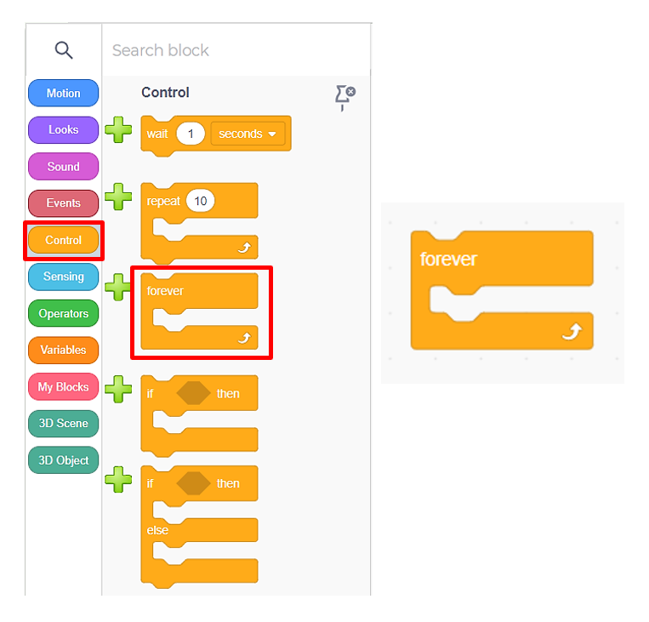Screen dimensions: 649x622
Task: Click the magnifying glass search icon
Action: point(64,50)
